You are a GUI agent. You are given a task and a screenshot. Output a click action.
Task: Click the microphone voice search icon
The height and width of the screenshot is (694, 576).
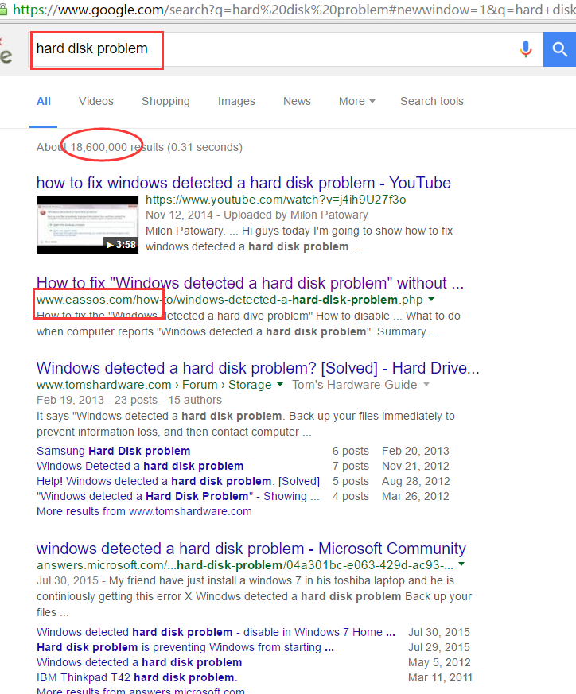(526, 49)
